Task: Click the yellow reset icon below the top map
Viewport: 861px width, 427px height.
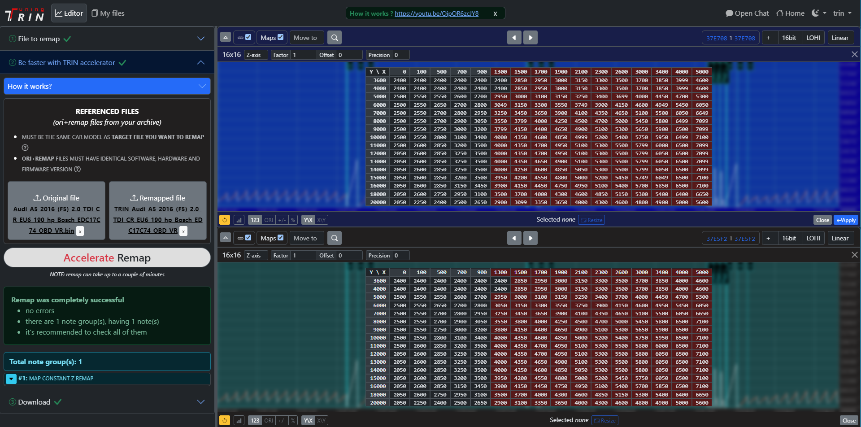Action: pyautogui.click(x=225, y=220)
